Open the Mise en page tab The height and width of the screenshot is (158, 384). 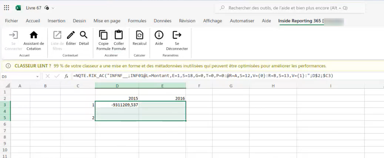tap(107, 21)
